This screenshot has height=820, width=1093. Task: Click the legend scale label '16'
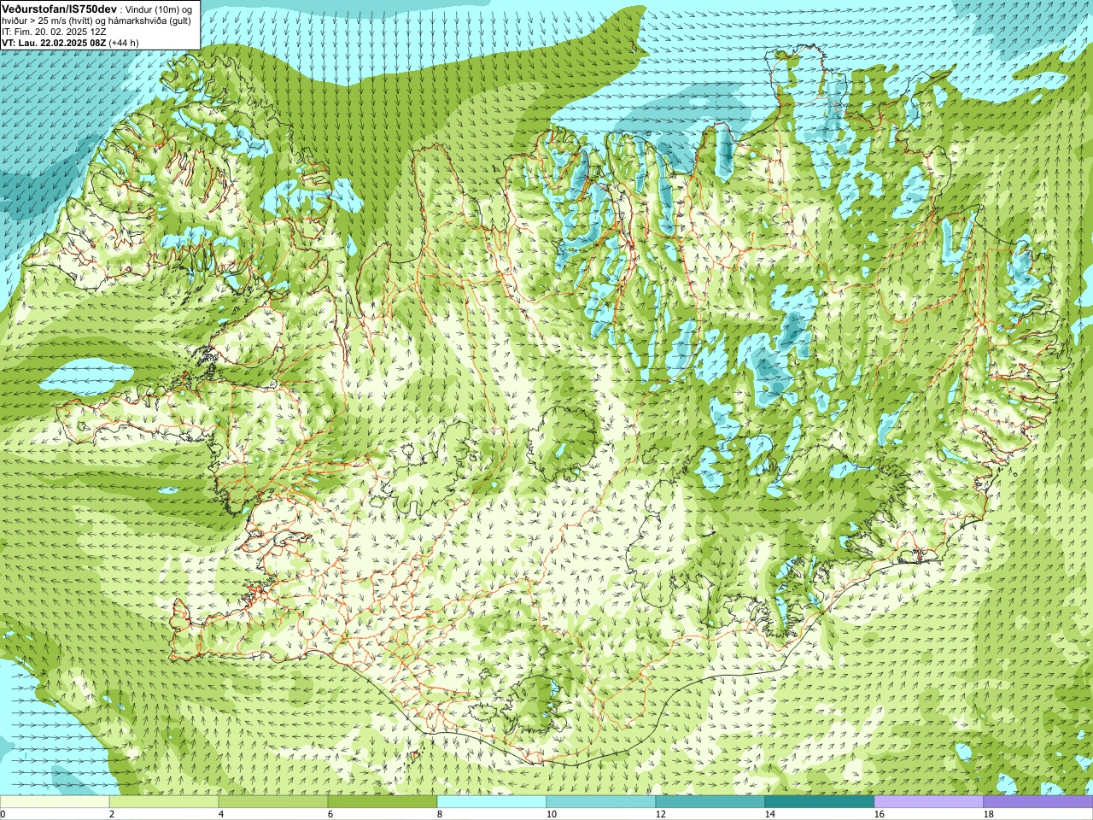[x=879, y=815]
